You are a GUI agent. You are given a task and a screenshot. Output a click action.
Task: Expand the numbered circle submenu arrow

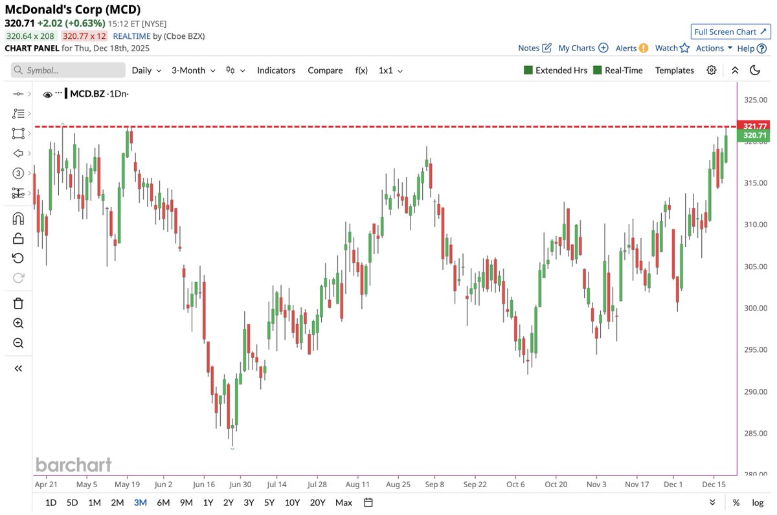pyautogui.click(x=30, y=173)
